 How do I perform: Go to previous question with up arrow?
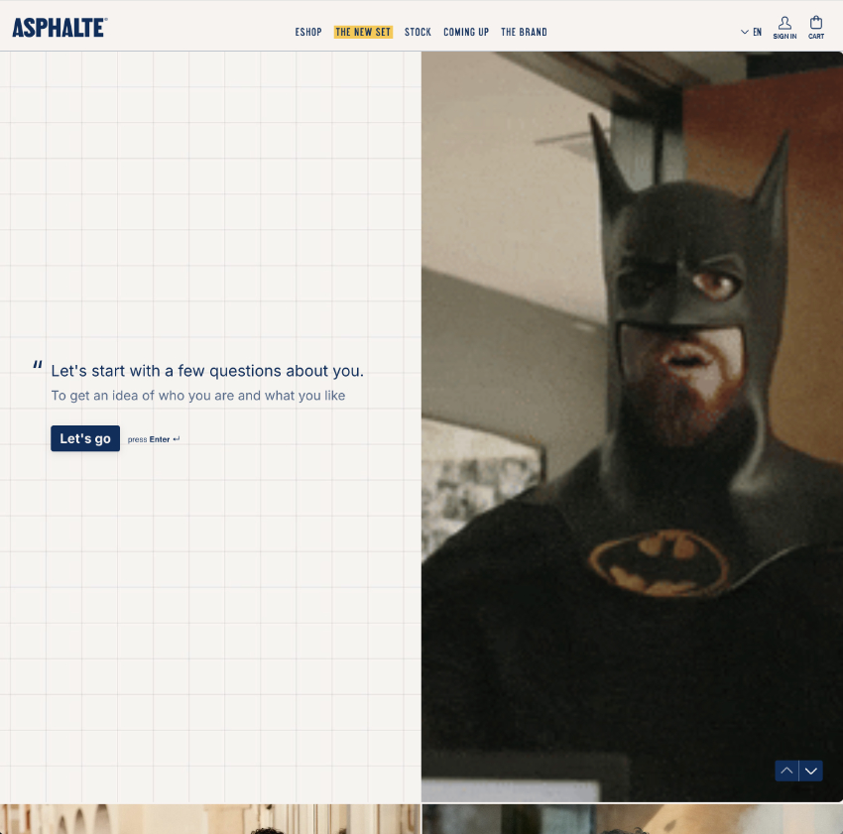tap(786, 771)
